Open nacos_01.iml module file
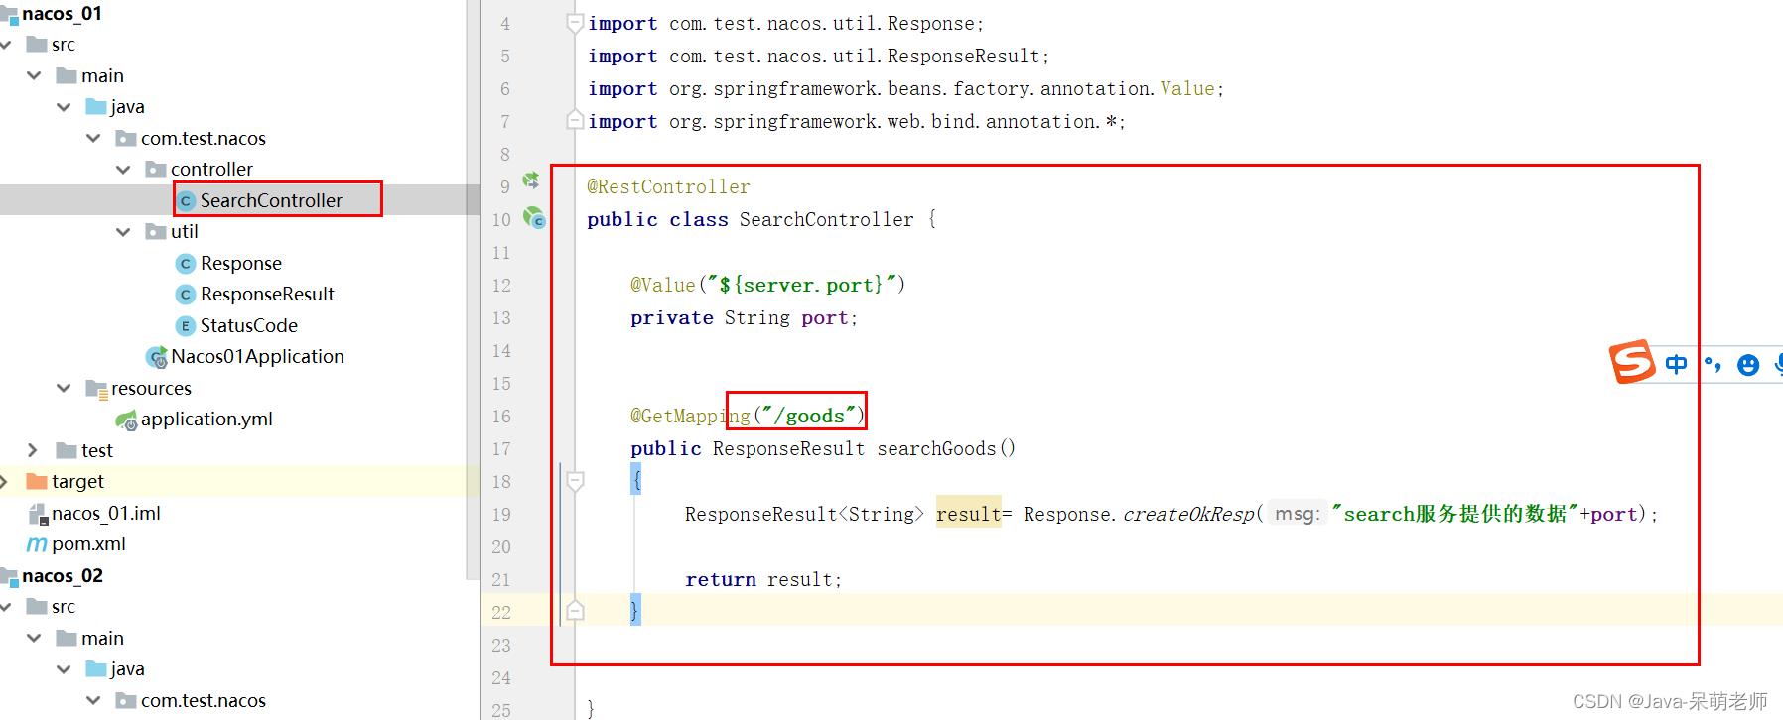 click(105, 513)
